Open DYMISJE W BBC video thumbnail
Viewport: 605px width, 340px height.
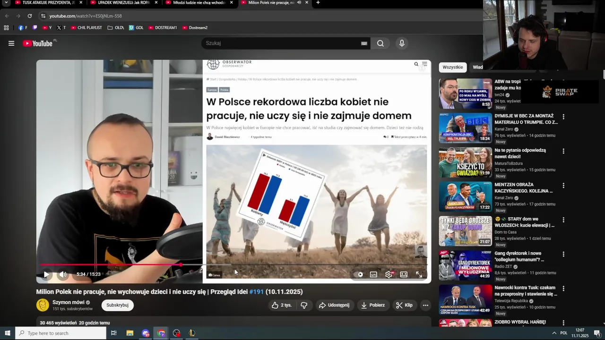pyautogui.click(x=466, y=128)
